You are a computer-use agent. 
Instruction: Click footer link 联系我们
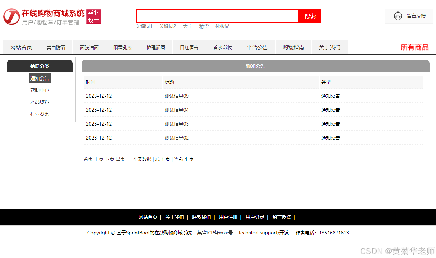click(201, 217)
